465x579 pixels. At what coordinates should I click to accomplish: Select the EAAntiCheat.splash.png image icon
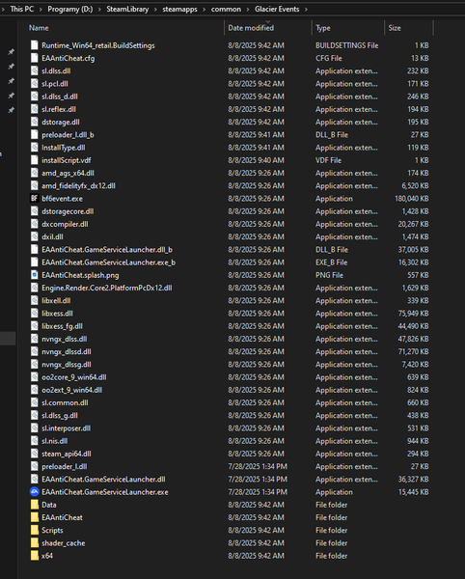35,275
